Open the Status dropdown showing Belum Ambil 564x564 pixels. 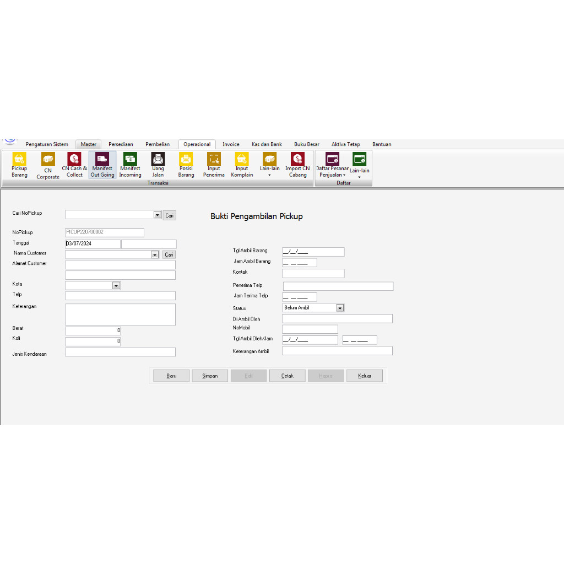pos(340,308)
